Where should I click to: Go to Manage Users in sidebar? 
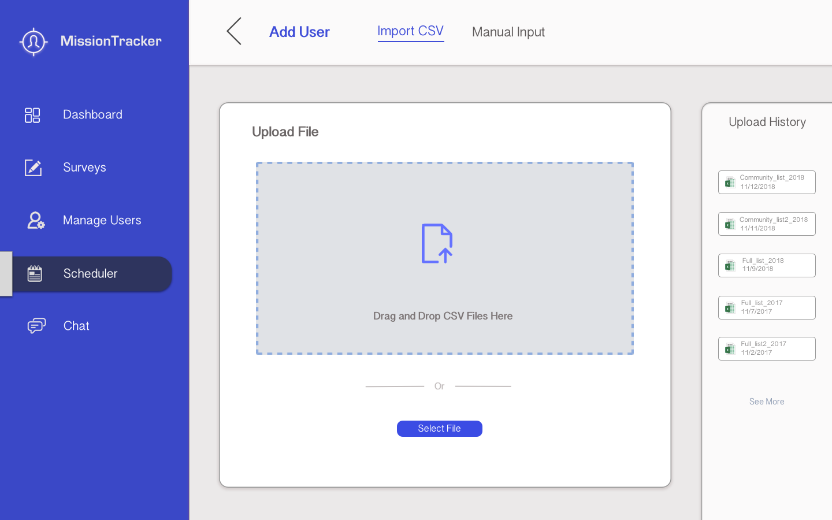(x=102, y=220)
